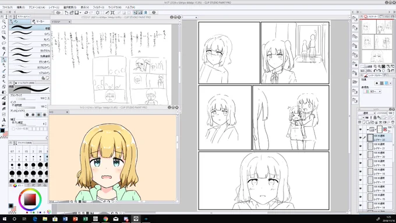Open the effect options dropdown arrow in Layer Property
The height and width of the screenshot is (223, 396).
pyautogui.click(x=391, y=83)
